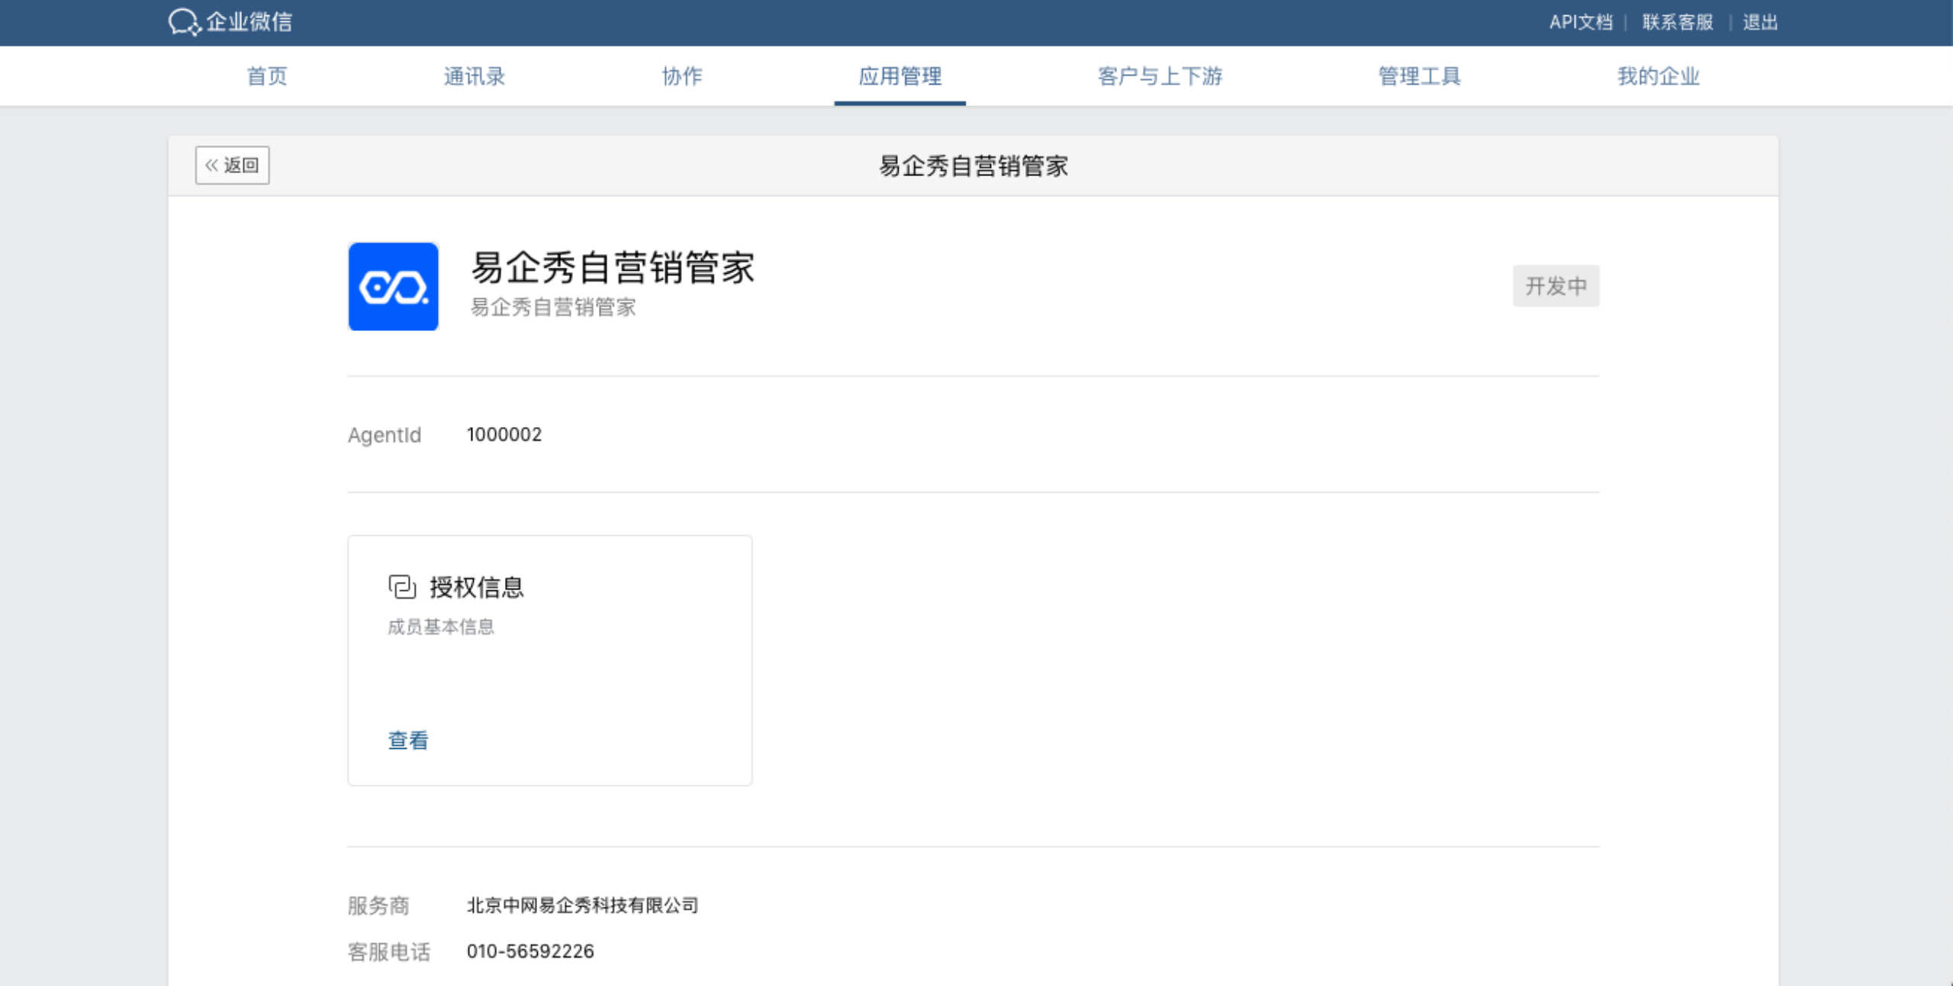Click the AgentId label
This screenshot has height=986, width=1953.
coord(384,435)
